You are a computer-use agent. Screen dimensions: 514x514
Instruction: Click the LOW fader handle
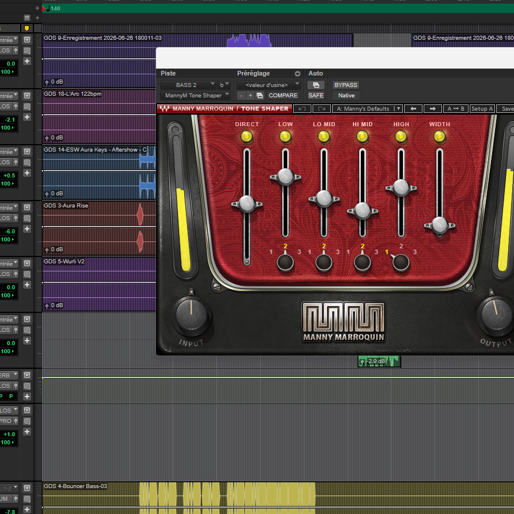click(x=285, y=177)
